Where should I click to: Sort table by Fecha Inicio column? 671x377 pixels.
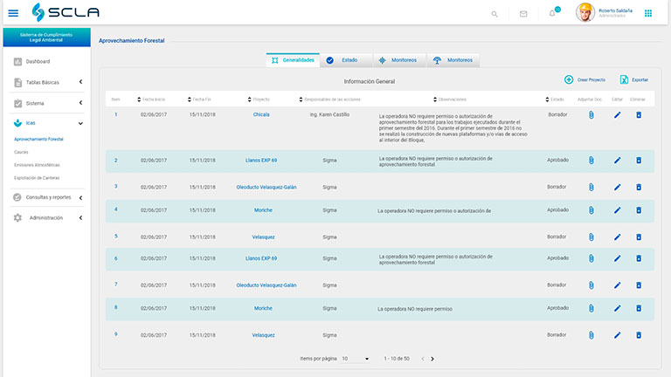click(x=152, y=99)
